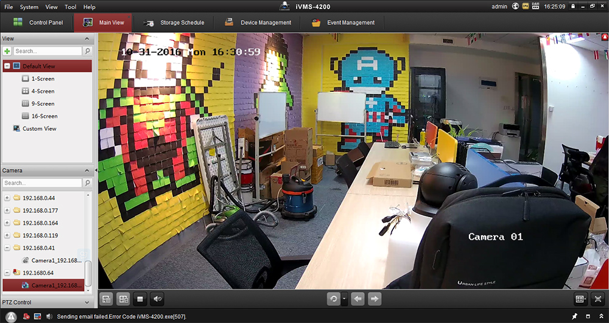Pin the alarm status bar
The height and width of the screenshot is (323, 609).
[x=574, y=317]
